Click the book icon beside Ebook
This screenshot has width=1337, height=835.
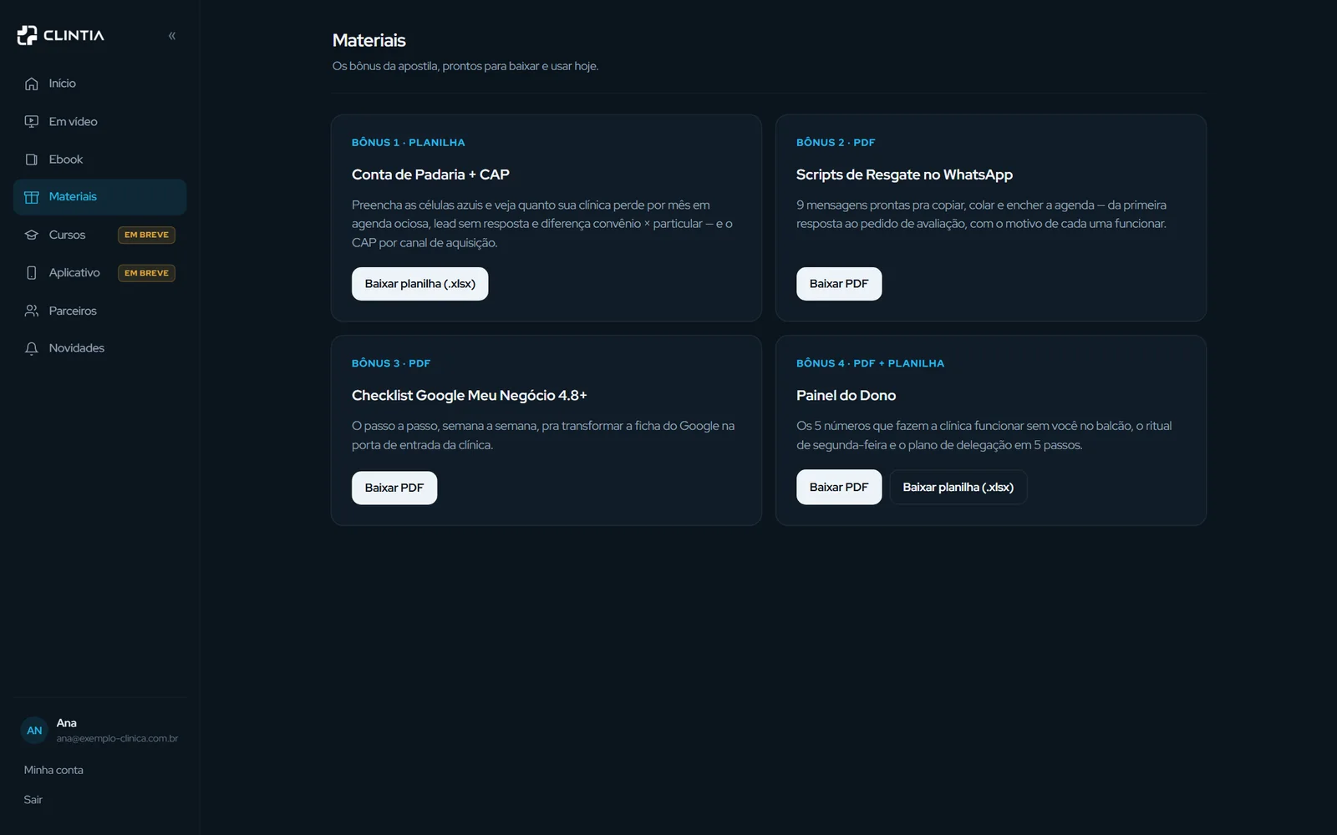(x=32, y=159)
